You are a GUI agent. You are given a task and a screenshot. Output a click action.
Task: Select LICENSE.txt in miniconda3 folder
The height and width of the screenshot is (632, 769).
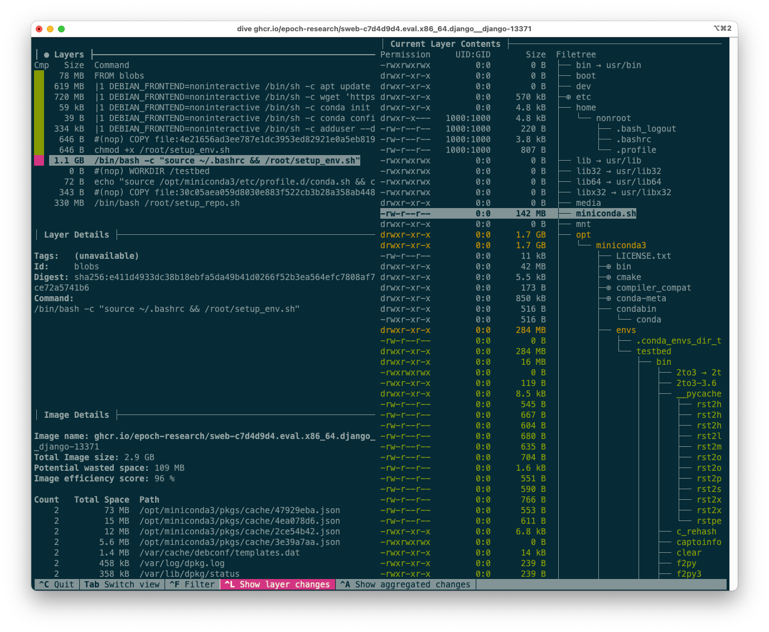pos(643,256)
